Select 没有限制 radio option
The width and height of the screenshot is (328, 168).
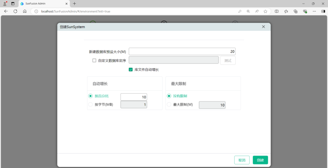click(169, 96)
